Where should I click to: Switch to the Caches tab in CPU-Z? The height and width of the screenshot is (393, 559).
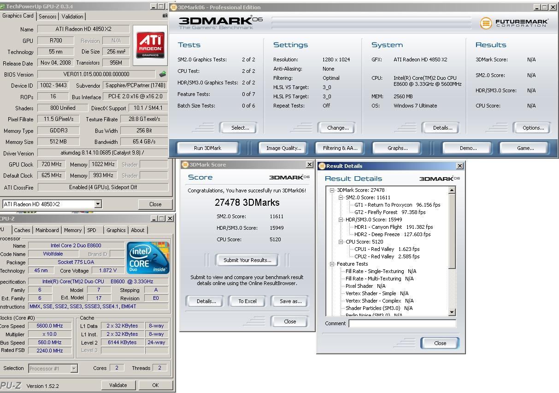(x=22, y=230)
